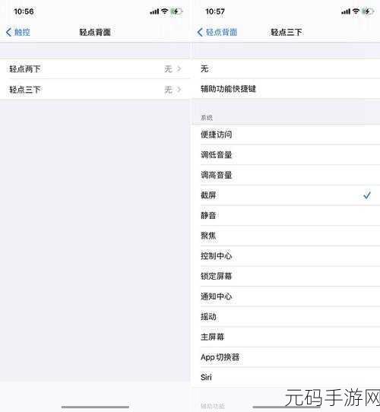380x412 pixels.
Task: Click checkmark beside 截屏
Action: tap(367, 195)
